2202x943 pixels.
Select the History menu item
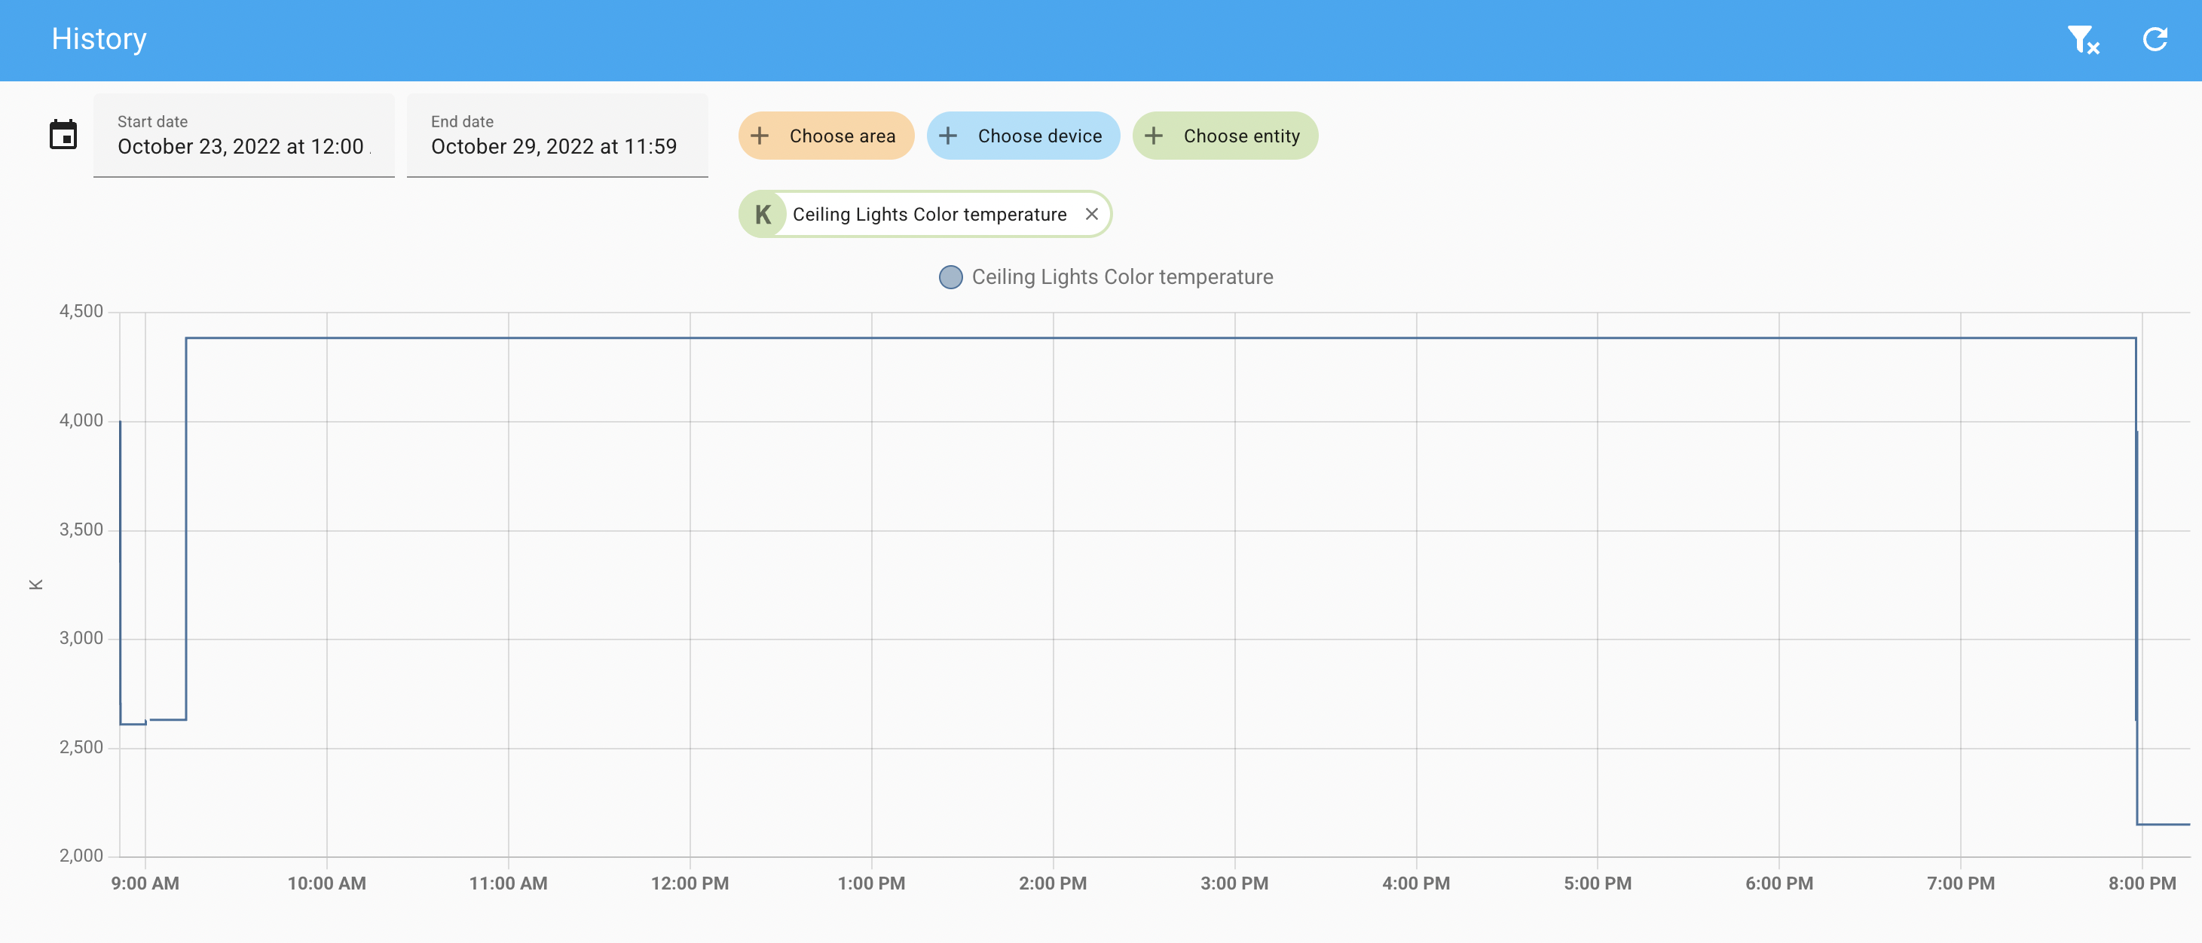point(99,38)
